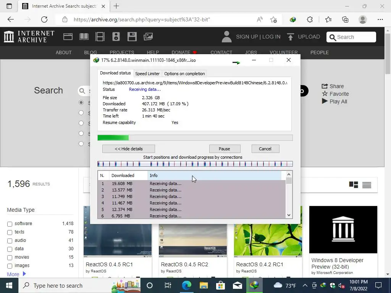Open browser Settings and more ellipsis
The height and width of the screenshot is (293, 391).
coord(380,19)
